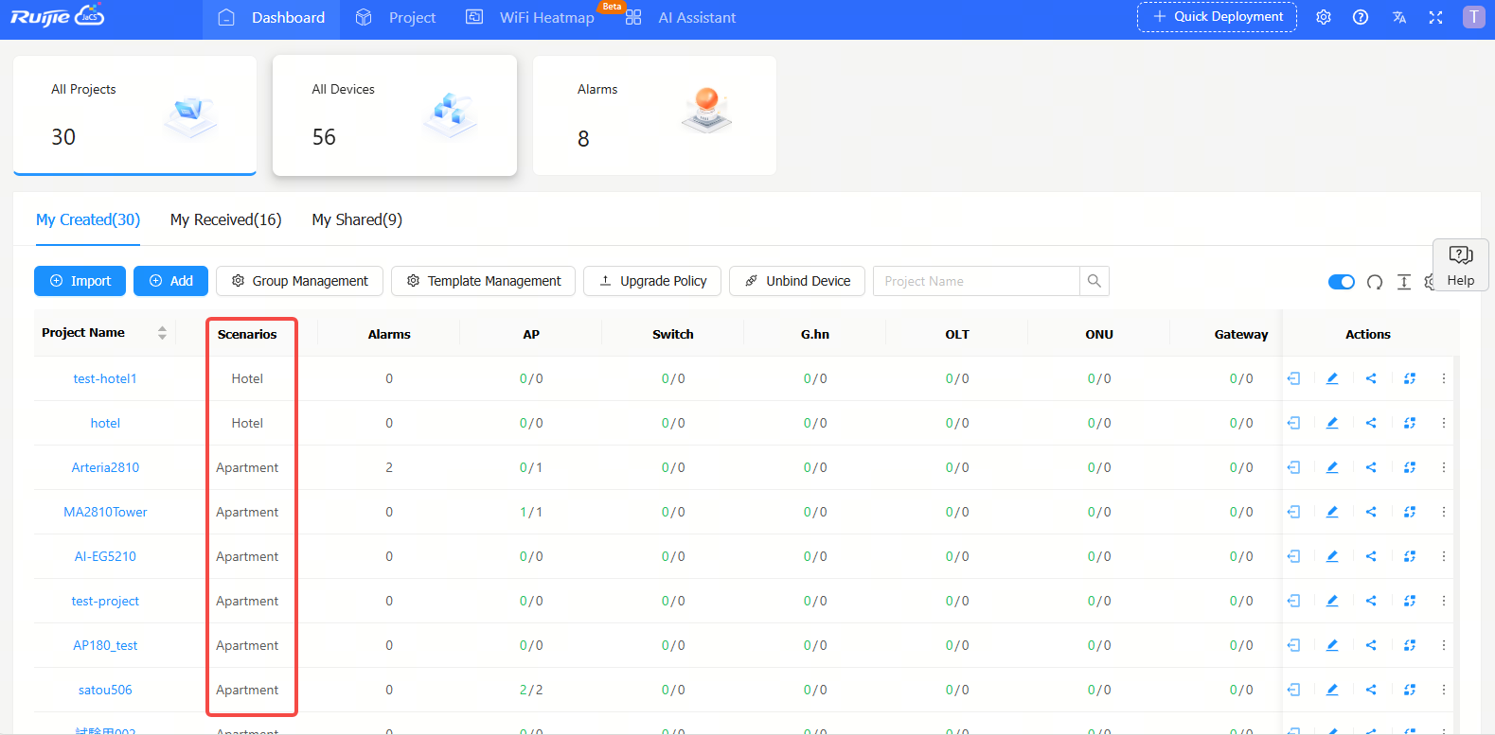
Task: Click the share icon for test-hotel1
Action: tap(1371, 378)
